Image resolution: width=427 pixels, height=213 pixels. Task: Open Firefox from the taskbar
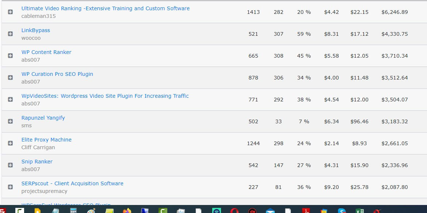point(127,210)
